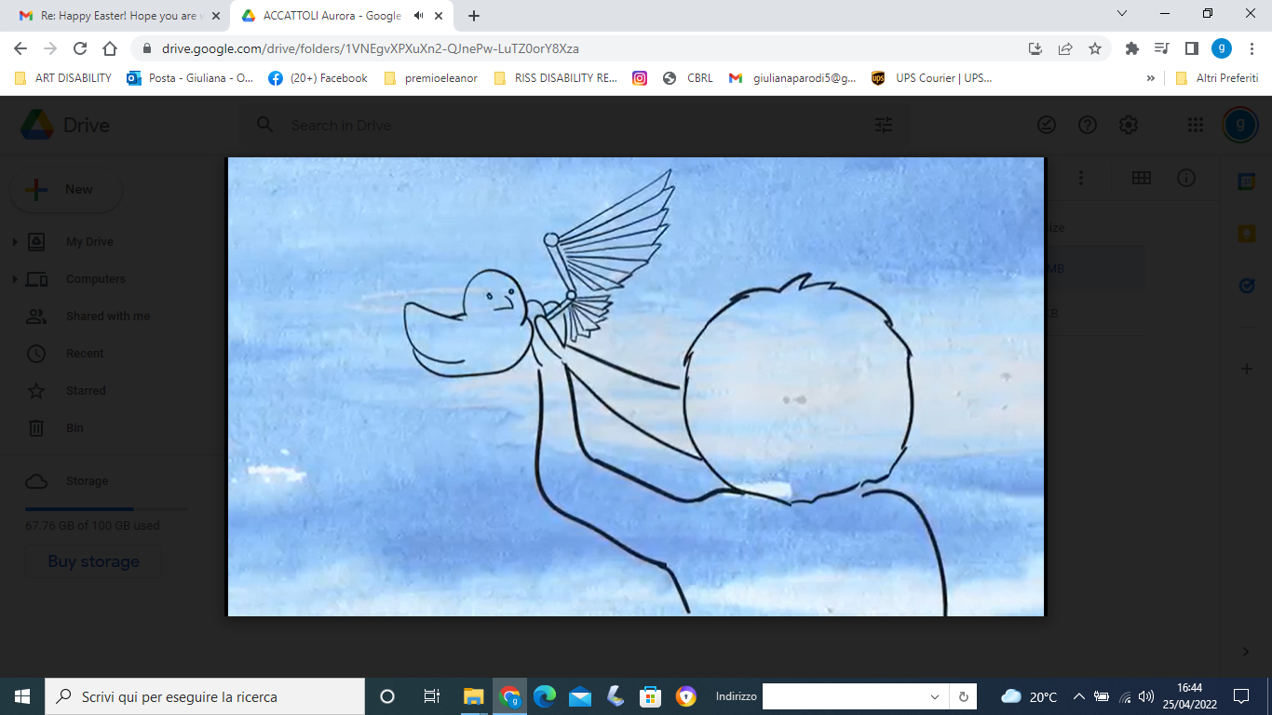Click the Search in Drive field
The image size is (1272, 715).
(x=559, y=125)
